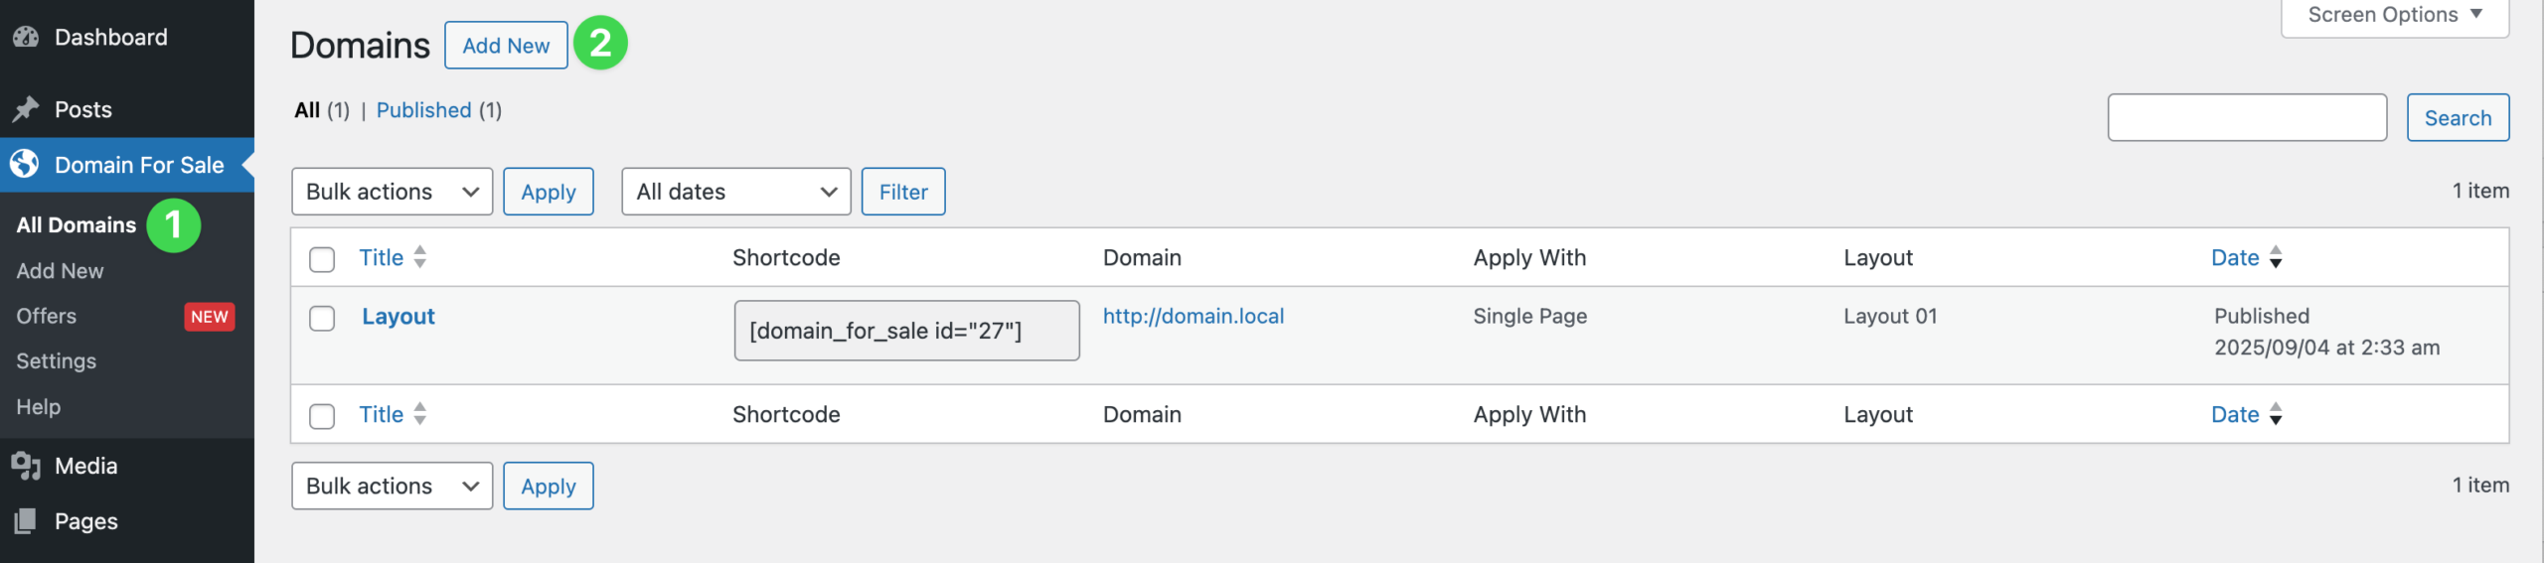
Task: Open http://domain.local link
Action: (x=1193, y=316)
